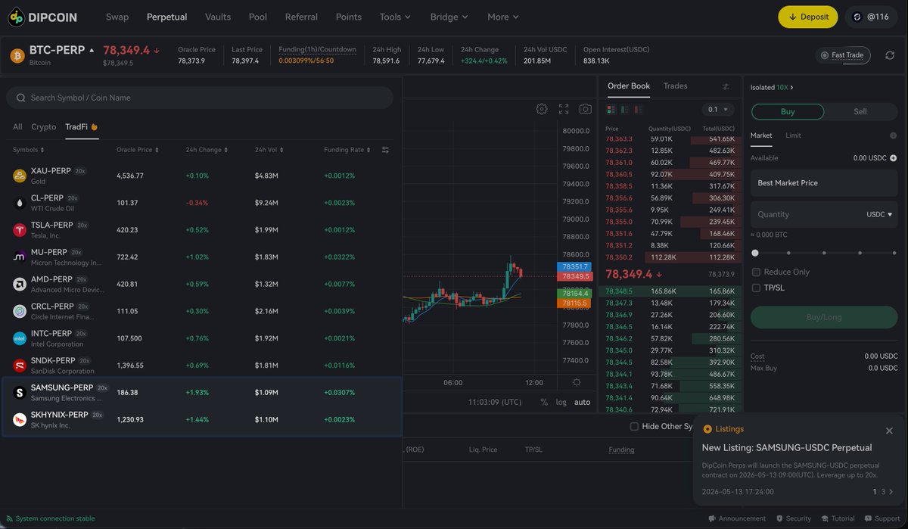Click info icon next to Limit
The image size is (908, 529).
coord(893,135)
